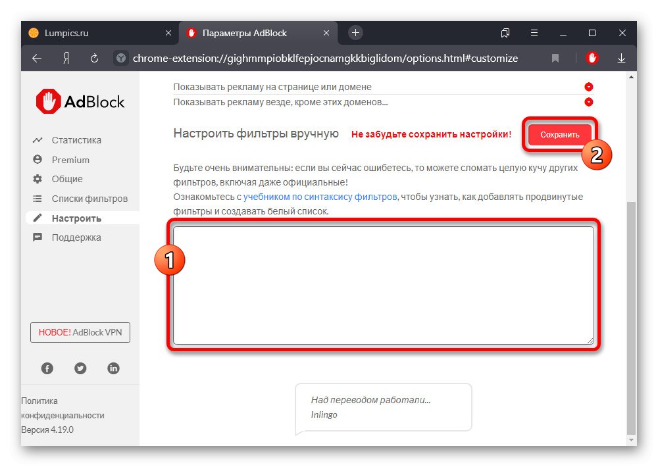
Task: Click 'Показывать рекламу на странице или домене' text
Action: coord(272,87)
